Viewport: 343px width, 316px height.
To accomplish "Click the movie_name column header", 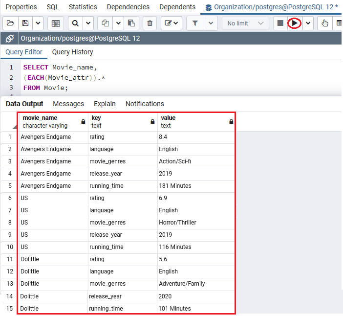I will [53, 122].
